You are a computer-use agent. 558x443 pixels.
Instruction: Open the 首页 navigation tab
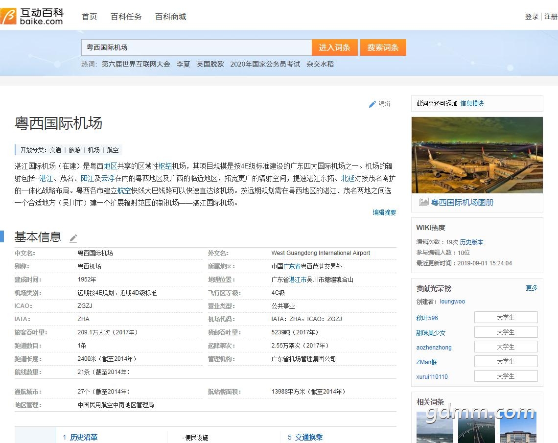(x=89, y=17)
